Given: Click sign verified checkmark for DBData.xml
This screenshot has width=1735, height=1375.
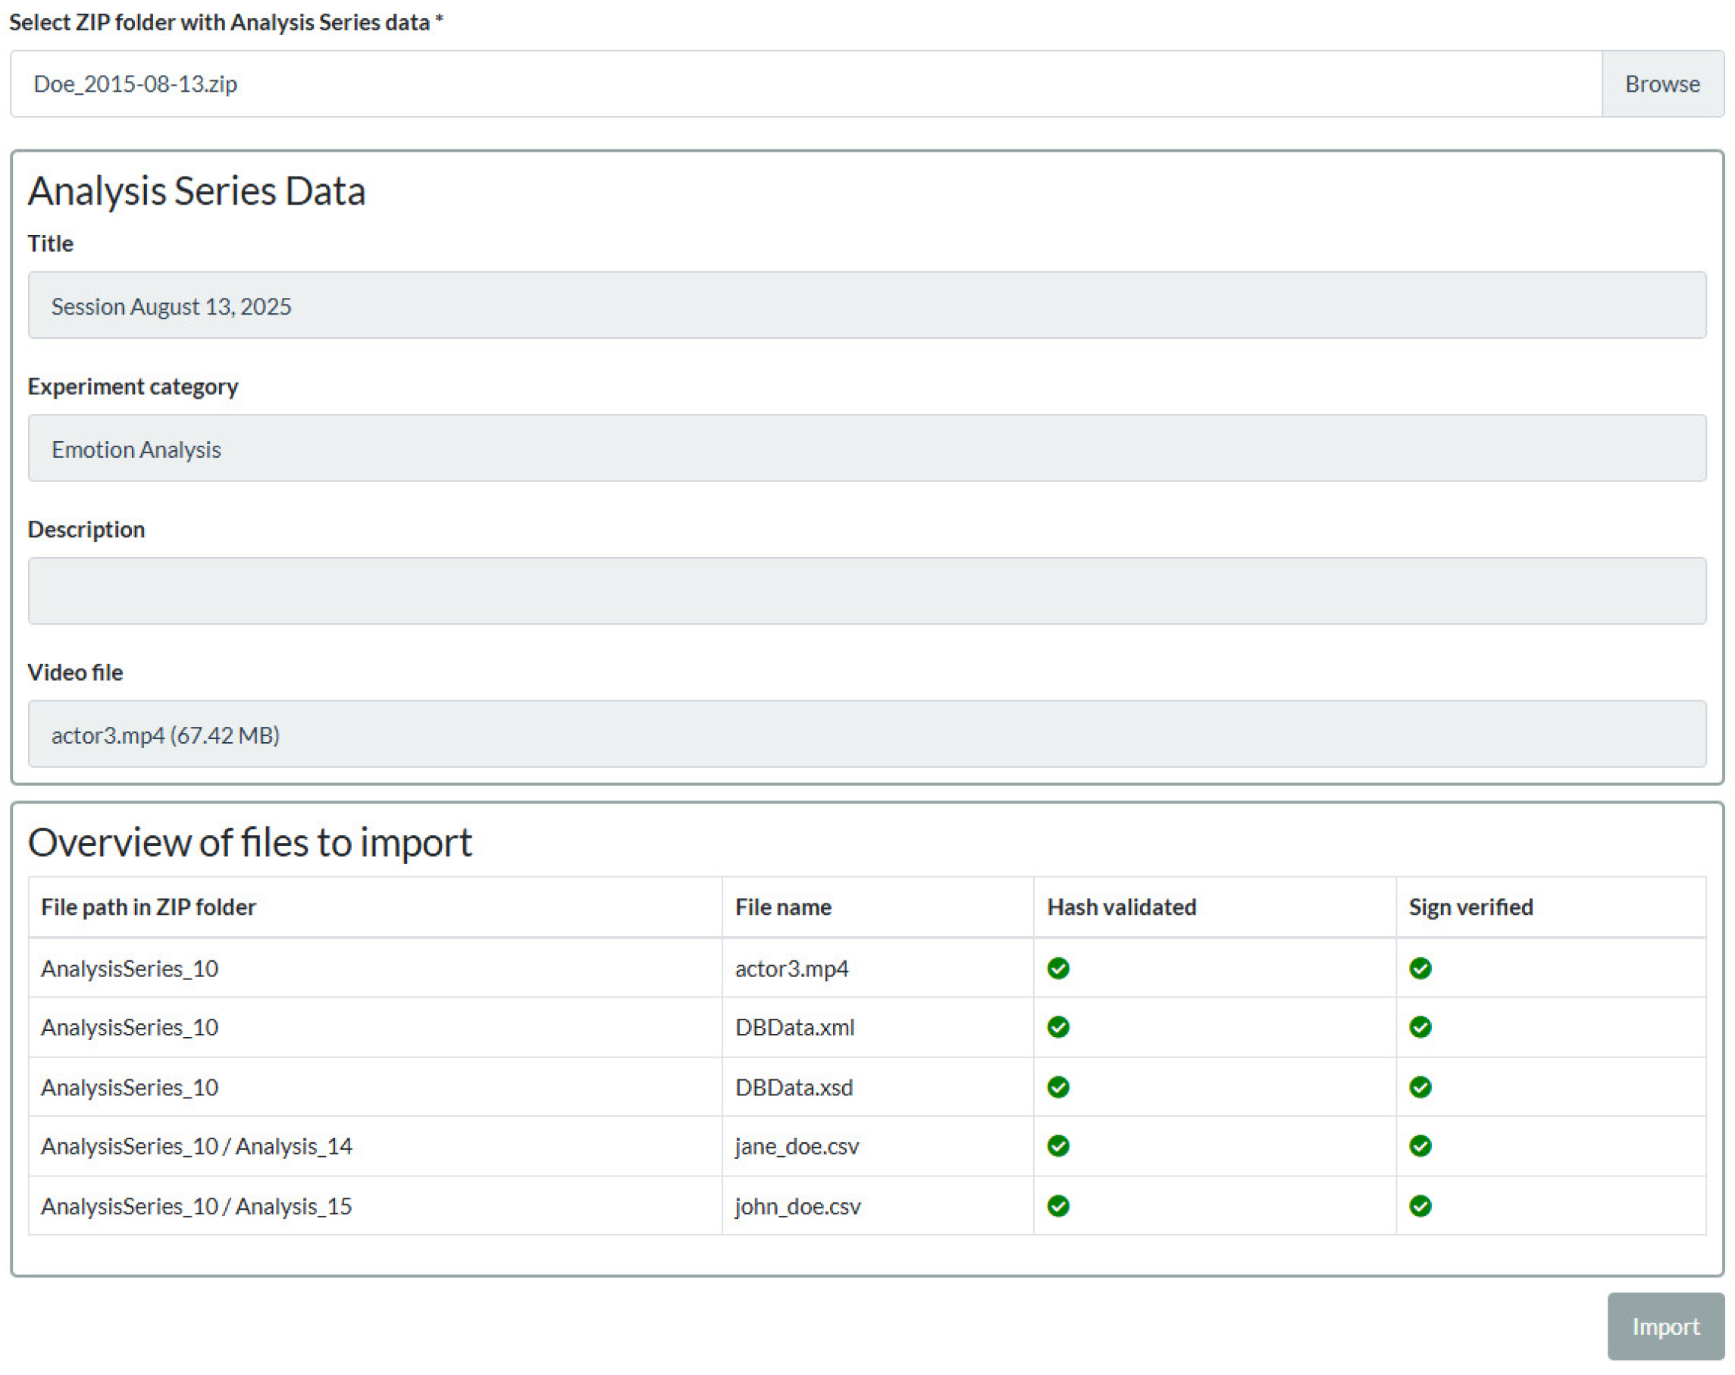Looking at the screenshot, I should (x=1420, y=1026).
